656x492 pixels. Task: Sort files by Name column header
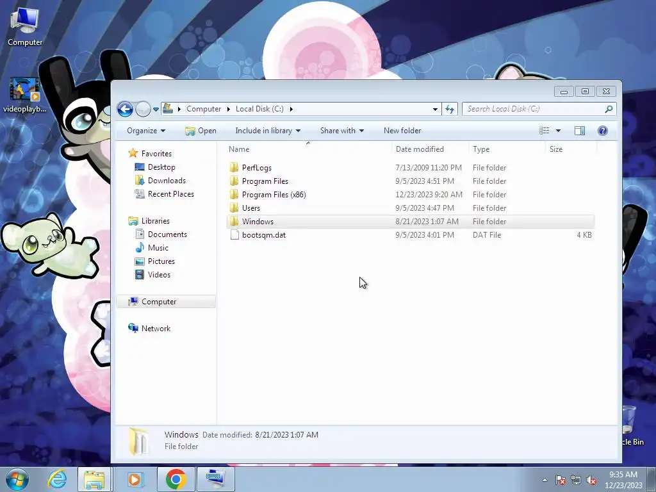(x=239, y=149)
